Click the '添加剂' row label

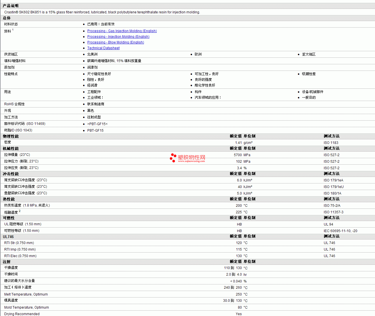click(x=9, y=67)
